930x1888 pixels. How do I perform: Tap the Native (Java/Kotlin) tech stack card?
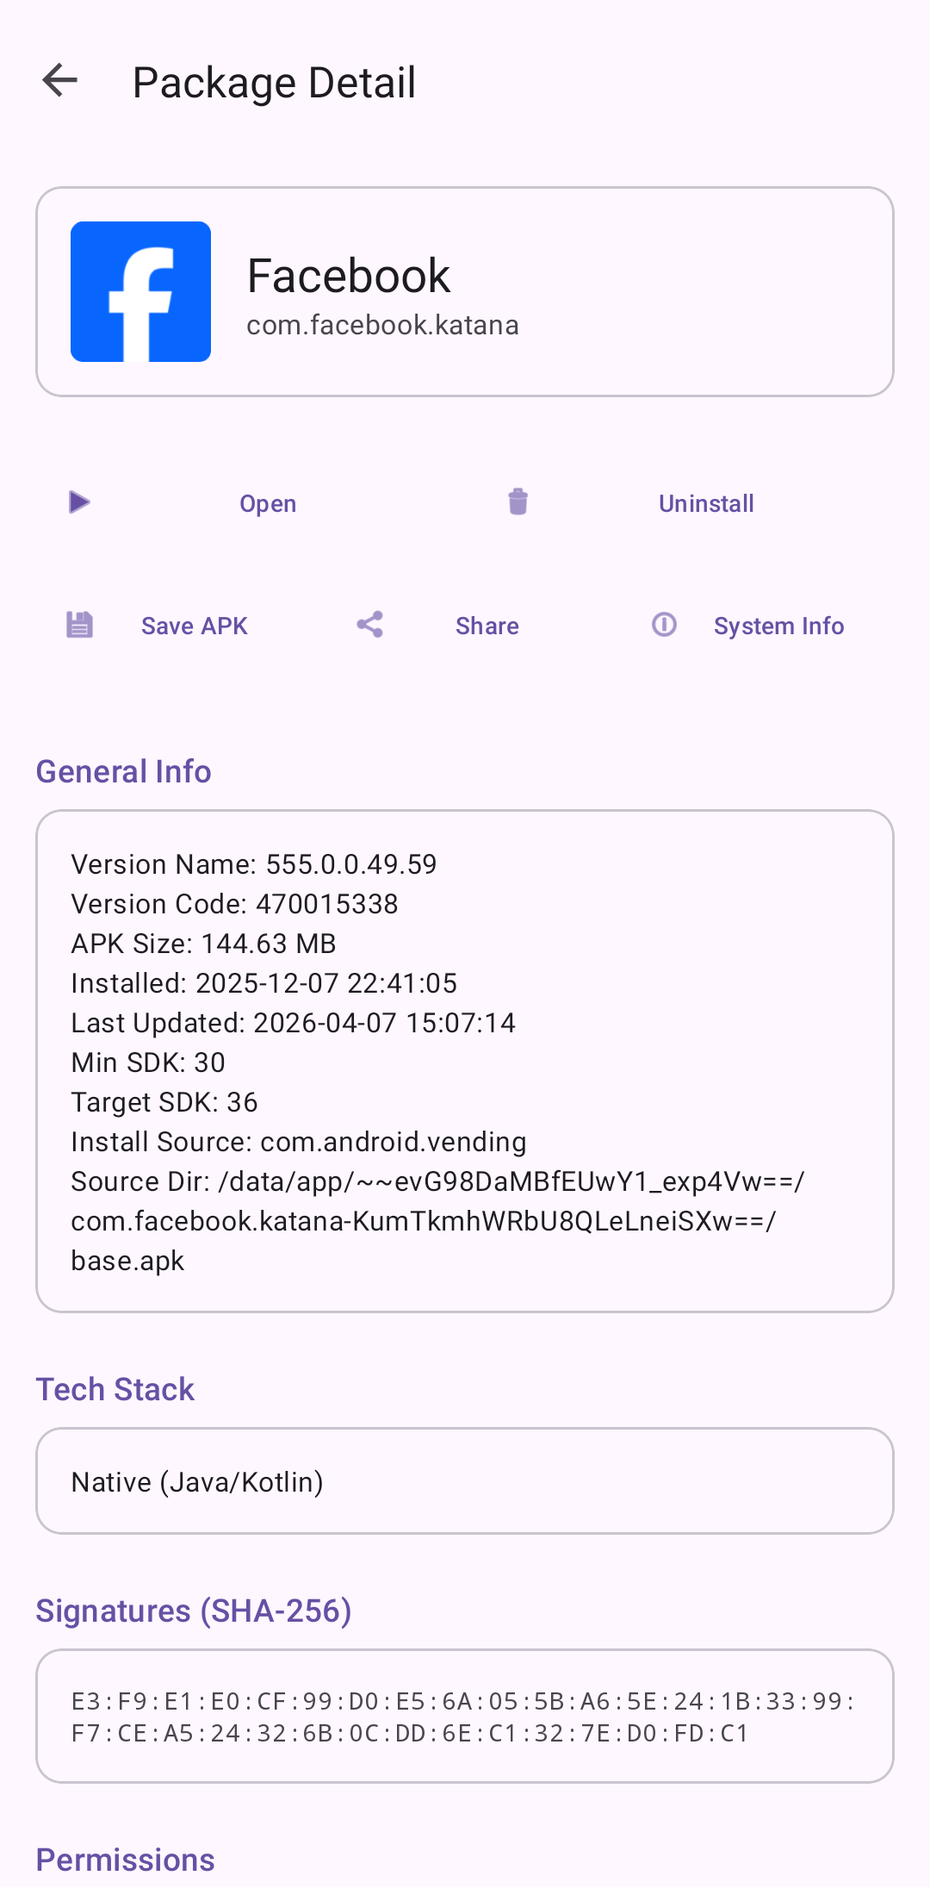coord(465,1481)
